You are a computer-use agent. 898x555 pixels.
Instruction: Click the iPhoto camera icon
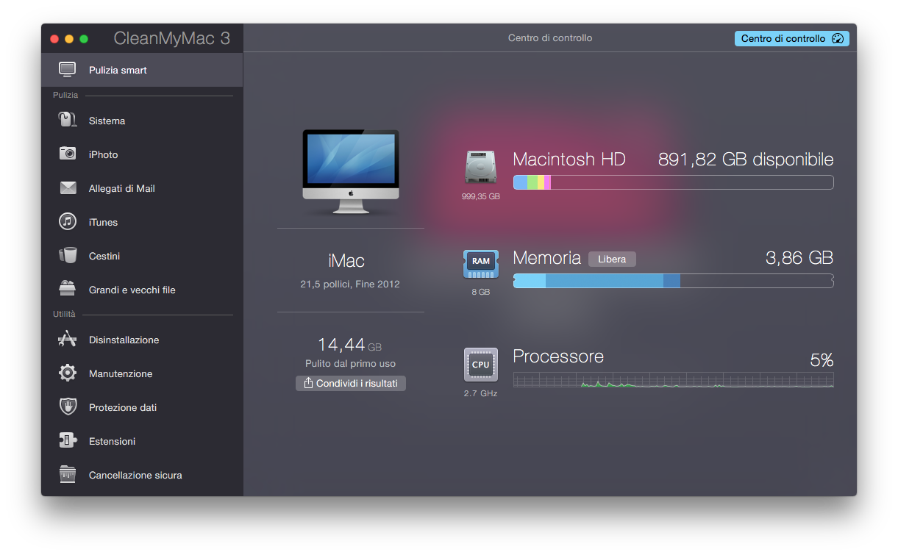point(68,154)
